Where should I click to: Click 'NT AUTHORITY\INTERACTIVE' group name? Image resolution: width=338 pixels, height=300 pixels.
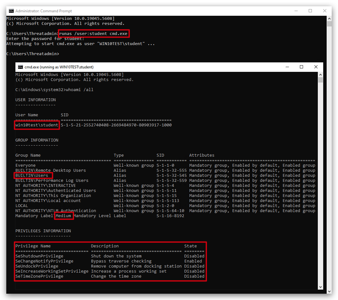tap(45, 186)
